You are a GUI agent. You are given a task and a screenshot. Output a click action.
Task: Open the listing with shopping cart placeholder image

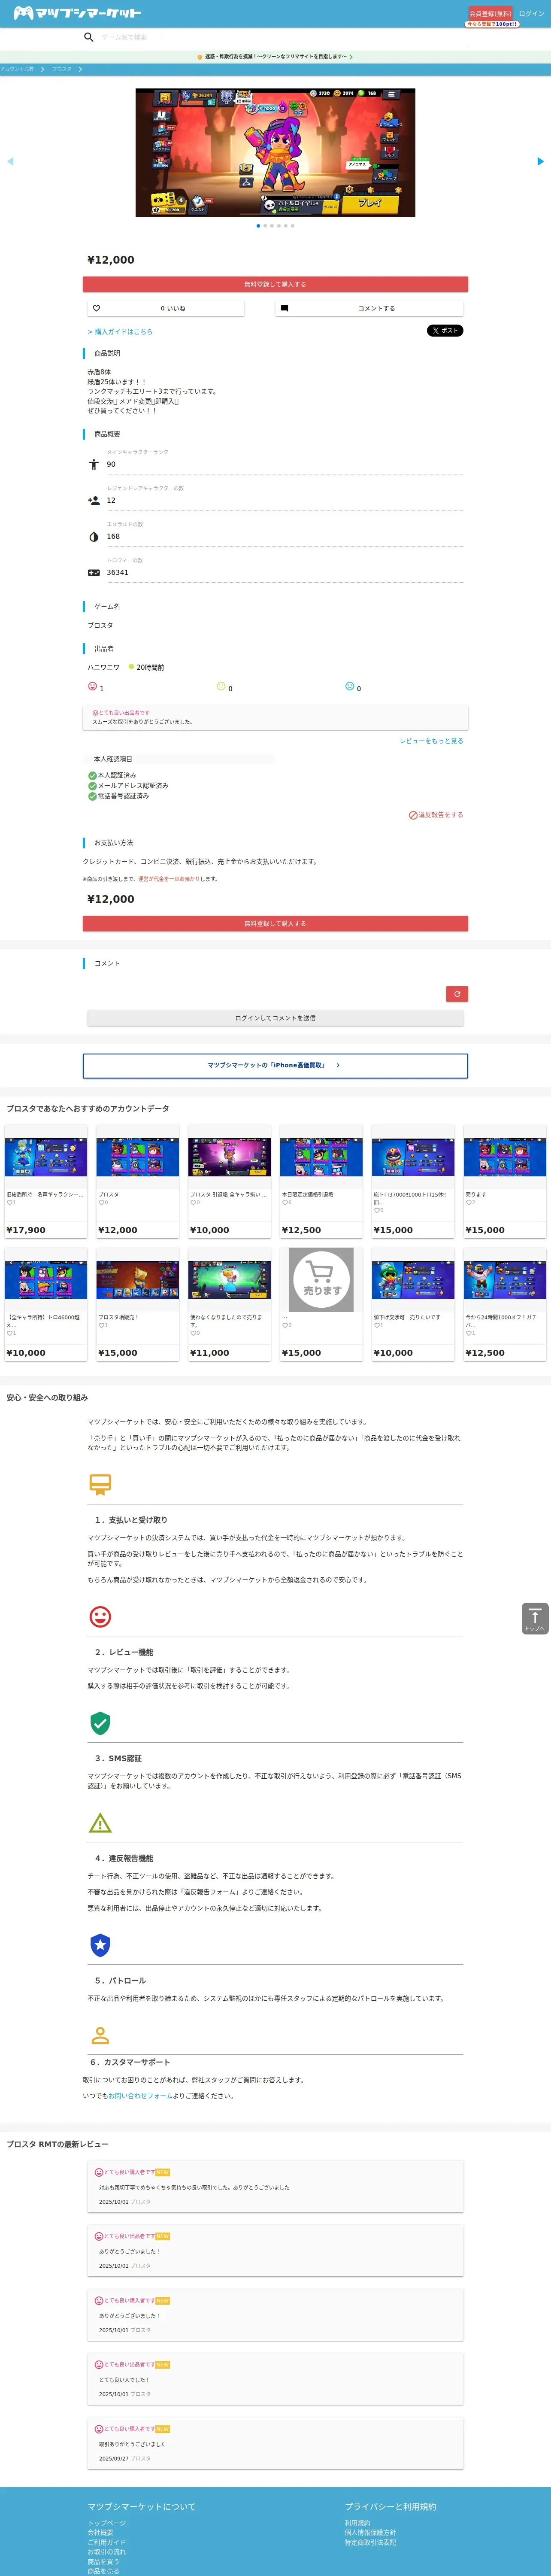321,1304
